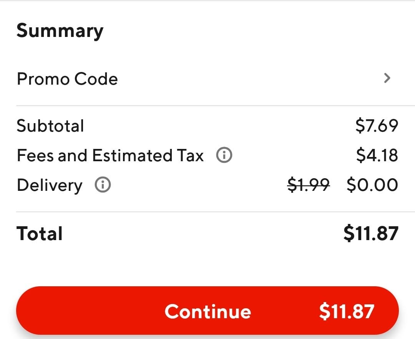Viewport: 415px width, 339px height.
Task: Tap the $11.87 price on Continue button
Action: coord(346,311)
